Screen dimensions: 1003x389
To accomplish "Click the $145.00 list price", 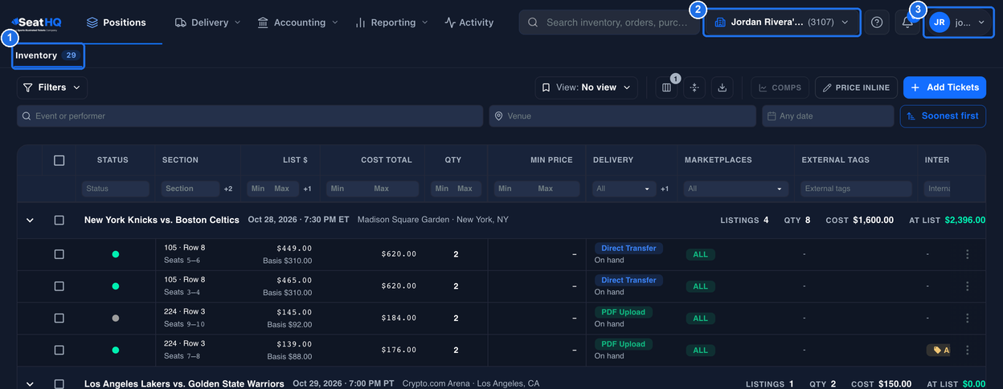I will (x=294, y=313).
